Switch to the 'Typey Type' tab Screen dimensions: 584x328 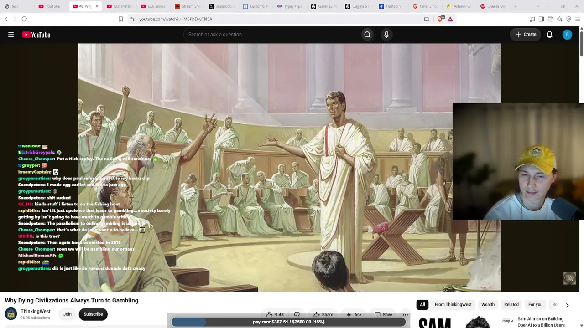pyautogui.click(x=290, y=6)
